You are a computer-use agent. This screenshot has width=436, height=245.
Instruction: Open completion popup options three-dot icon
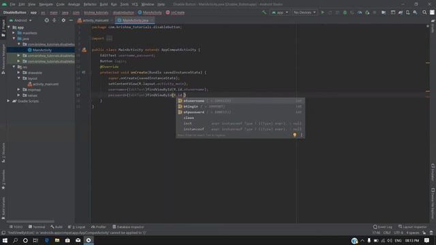(x=301, y=135)
